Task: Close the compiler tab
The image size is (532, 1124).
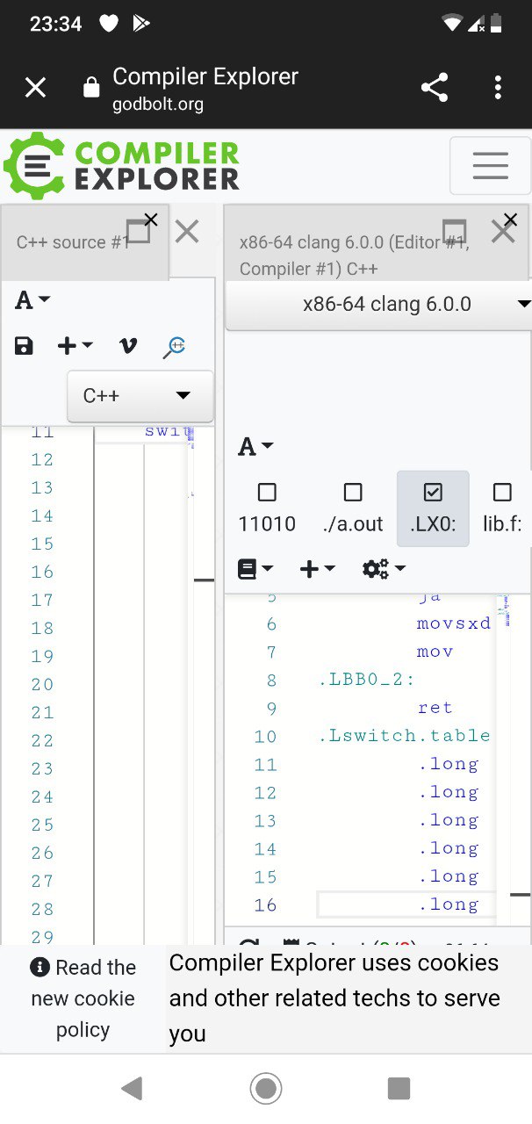Action: click(x=511, y=220)
